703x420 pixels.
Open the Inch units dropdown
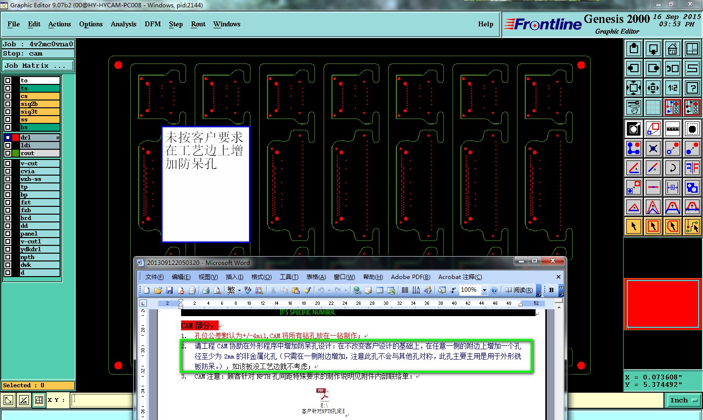[x=683, y=400]
